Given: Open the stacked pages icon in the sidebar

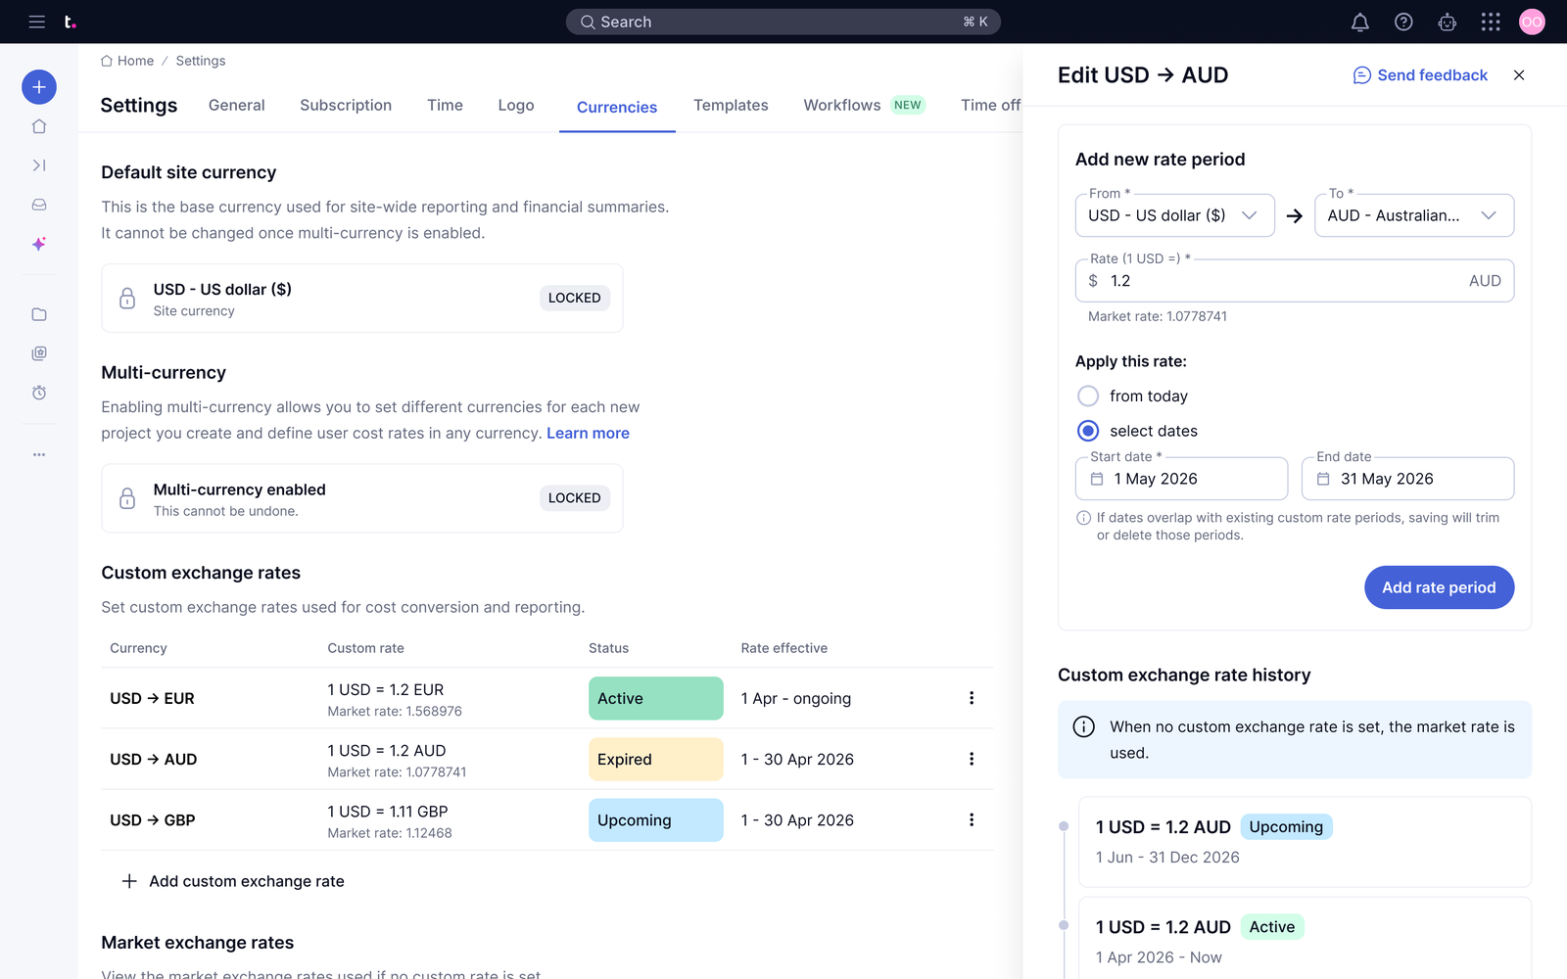Looking at the screenshot, I should click(39, 353).
